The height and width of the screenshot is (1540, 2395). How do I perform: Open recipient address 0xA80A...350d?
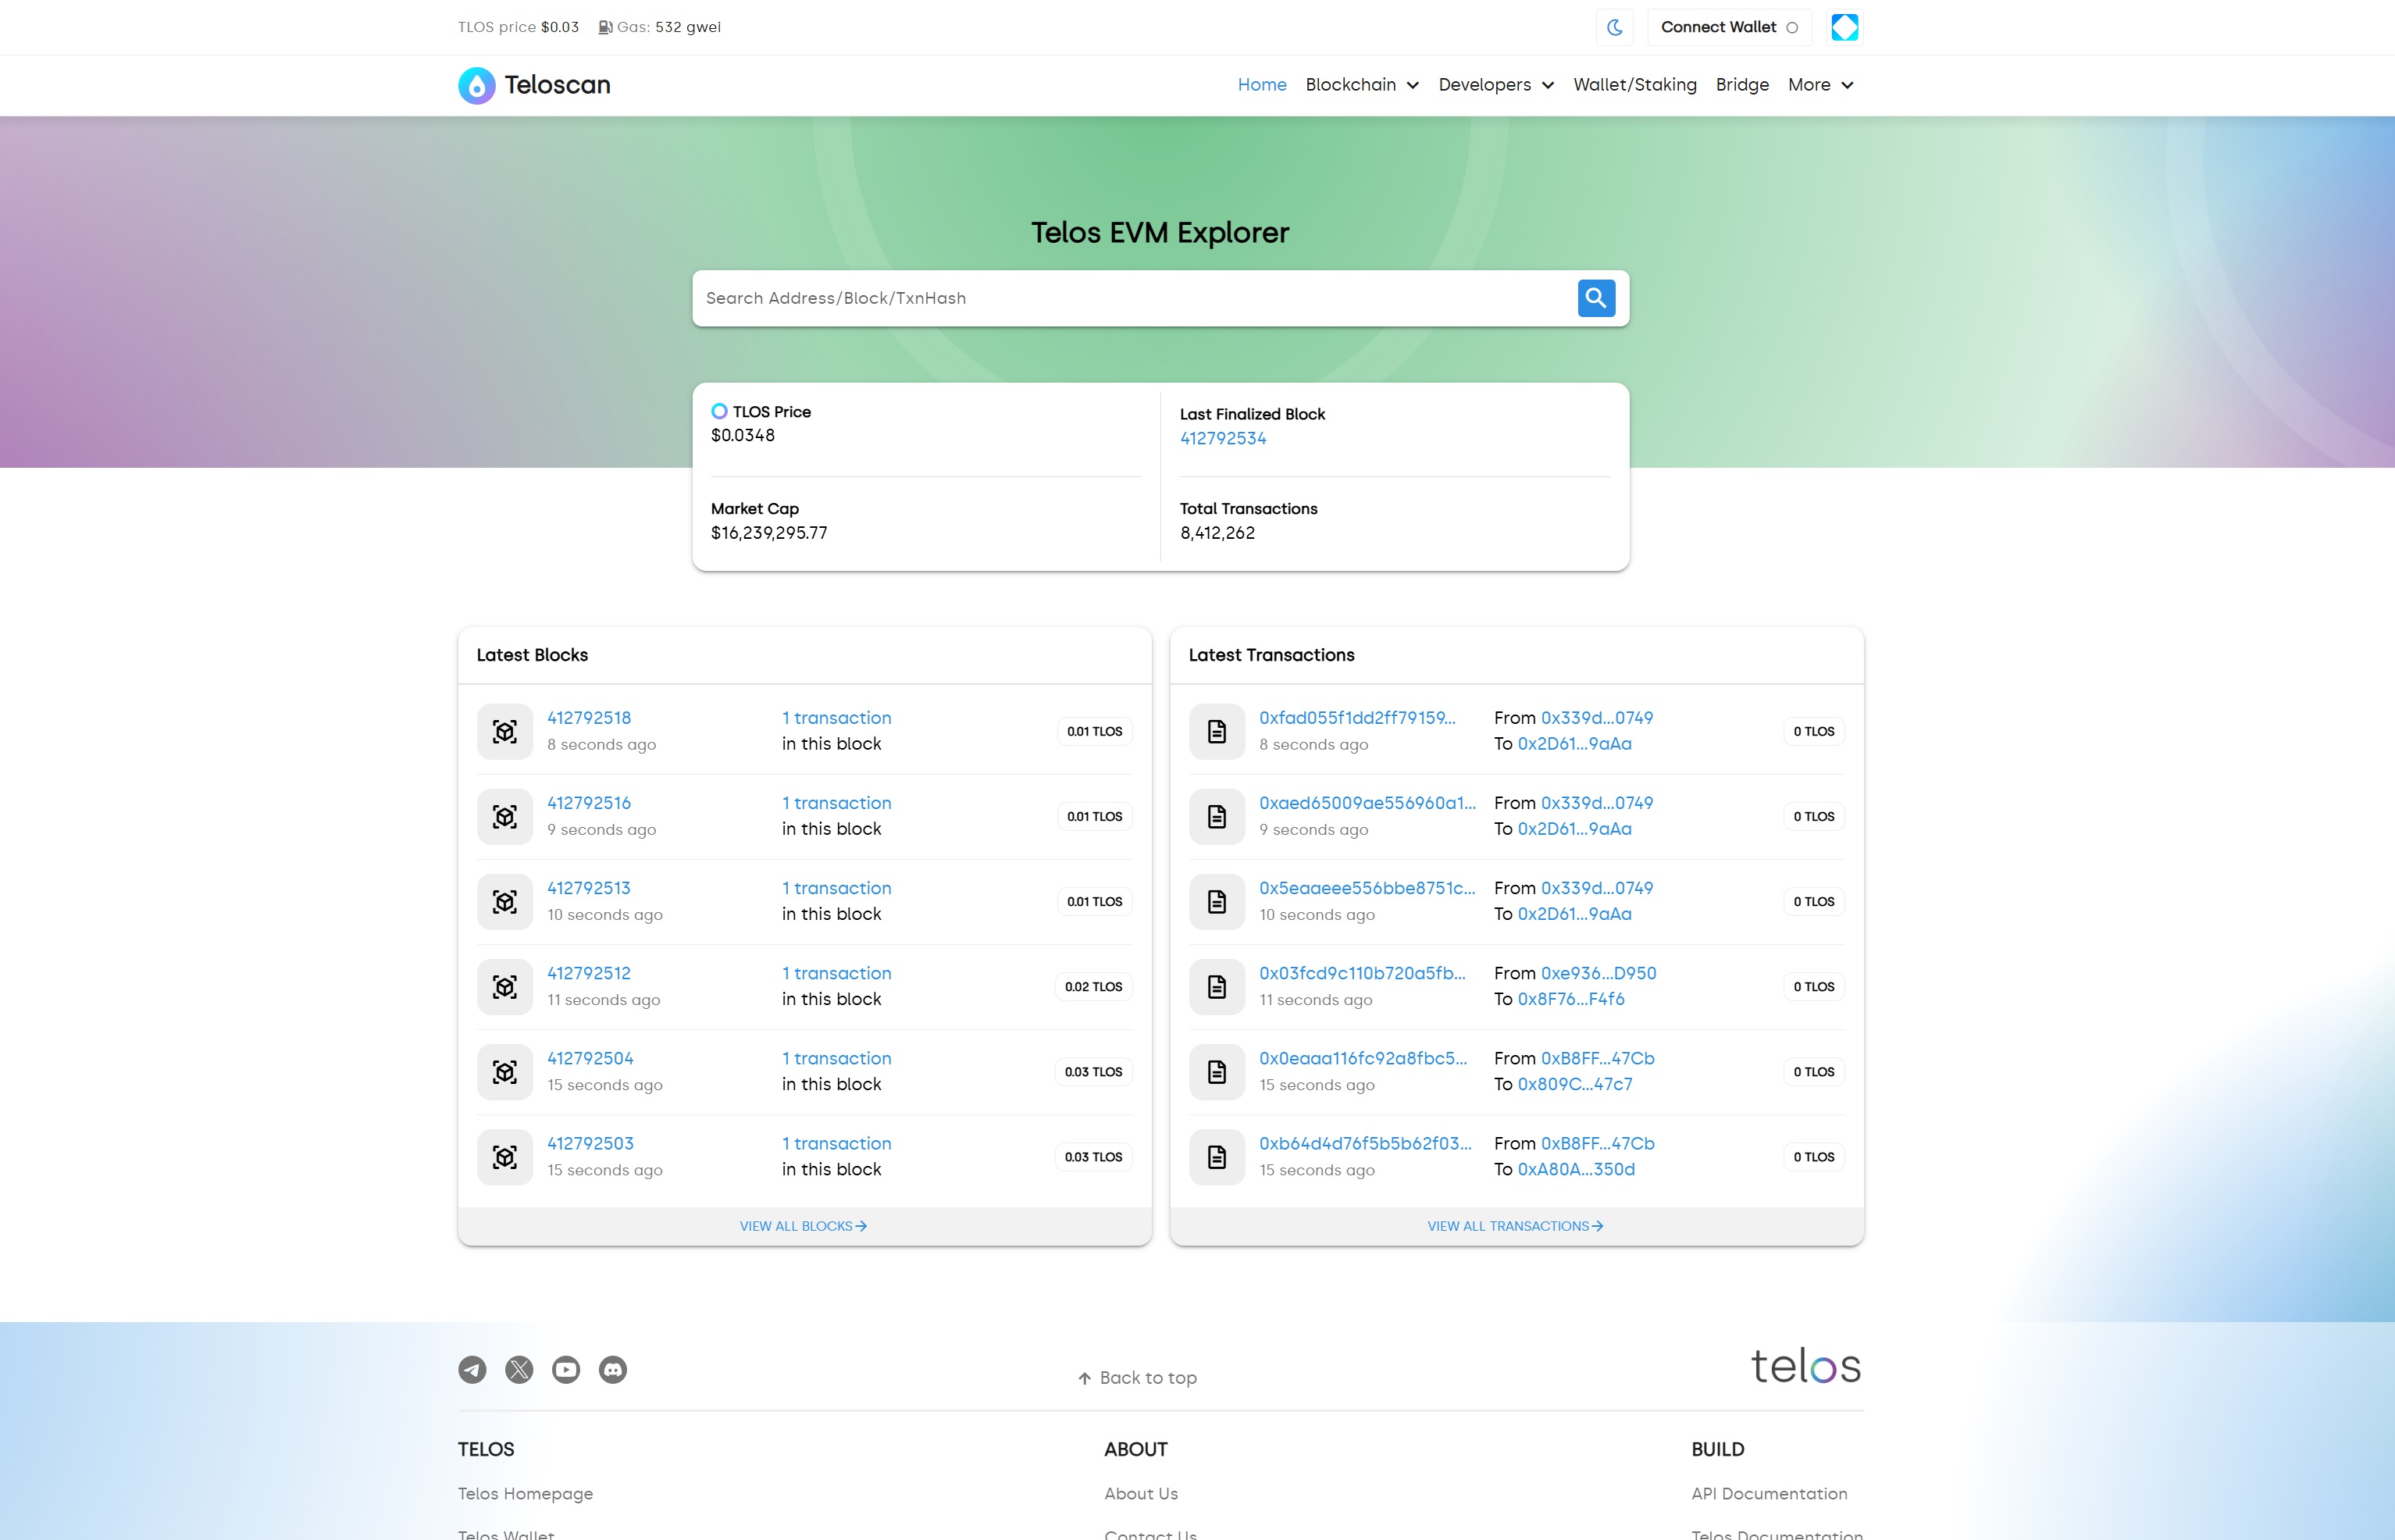1576,1169
